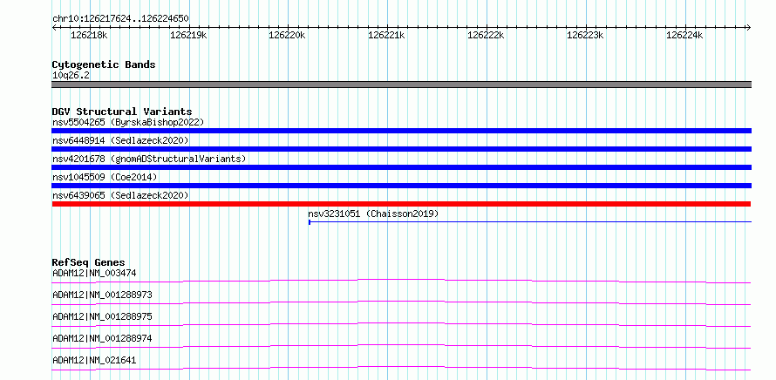Click the 126218k ruler tick label

(x=89, y=35)
